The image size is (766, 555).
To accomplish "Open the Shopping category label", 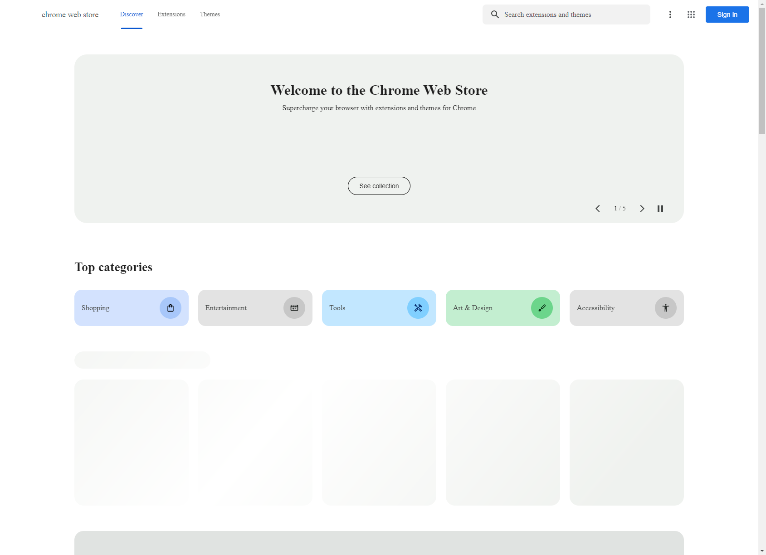I will [x=96, y=308].
